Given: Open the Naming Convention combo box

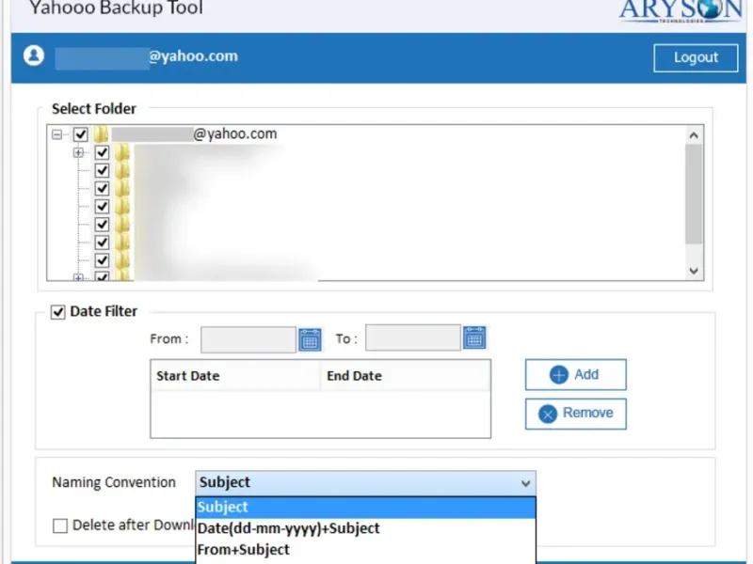Looking at the screenshot, I should coord(365,482).
